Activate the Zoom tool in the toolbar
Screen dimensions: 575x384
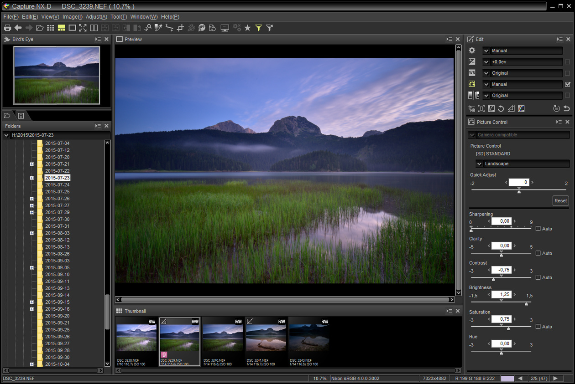[x=148, y=28]
